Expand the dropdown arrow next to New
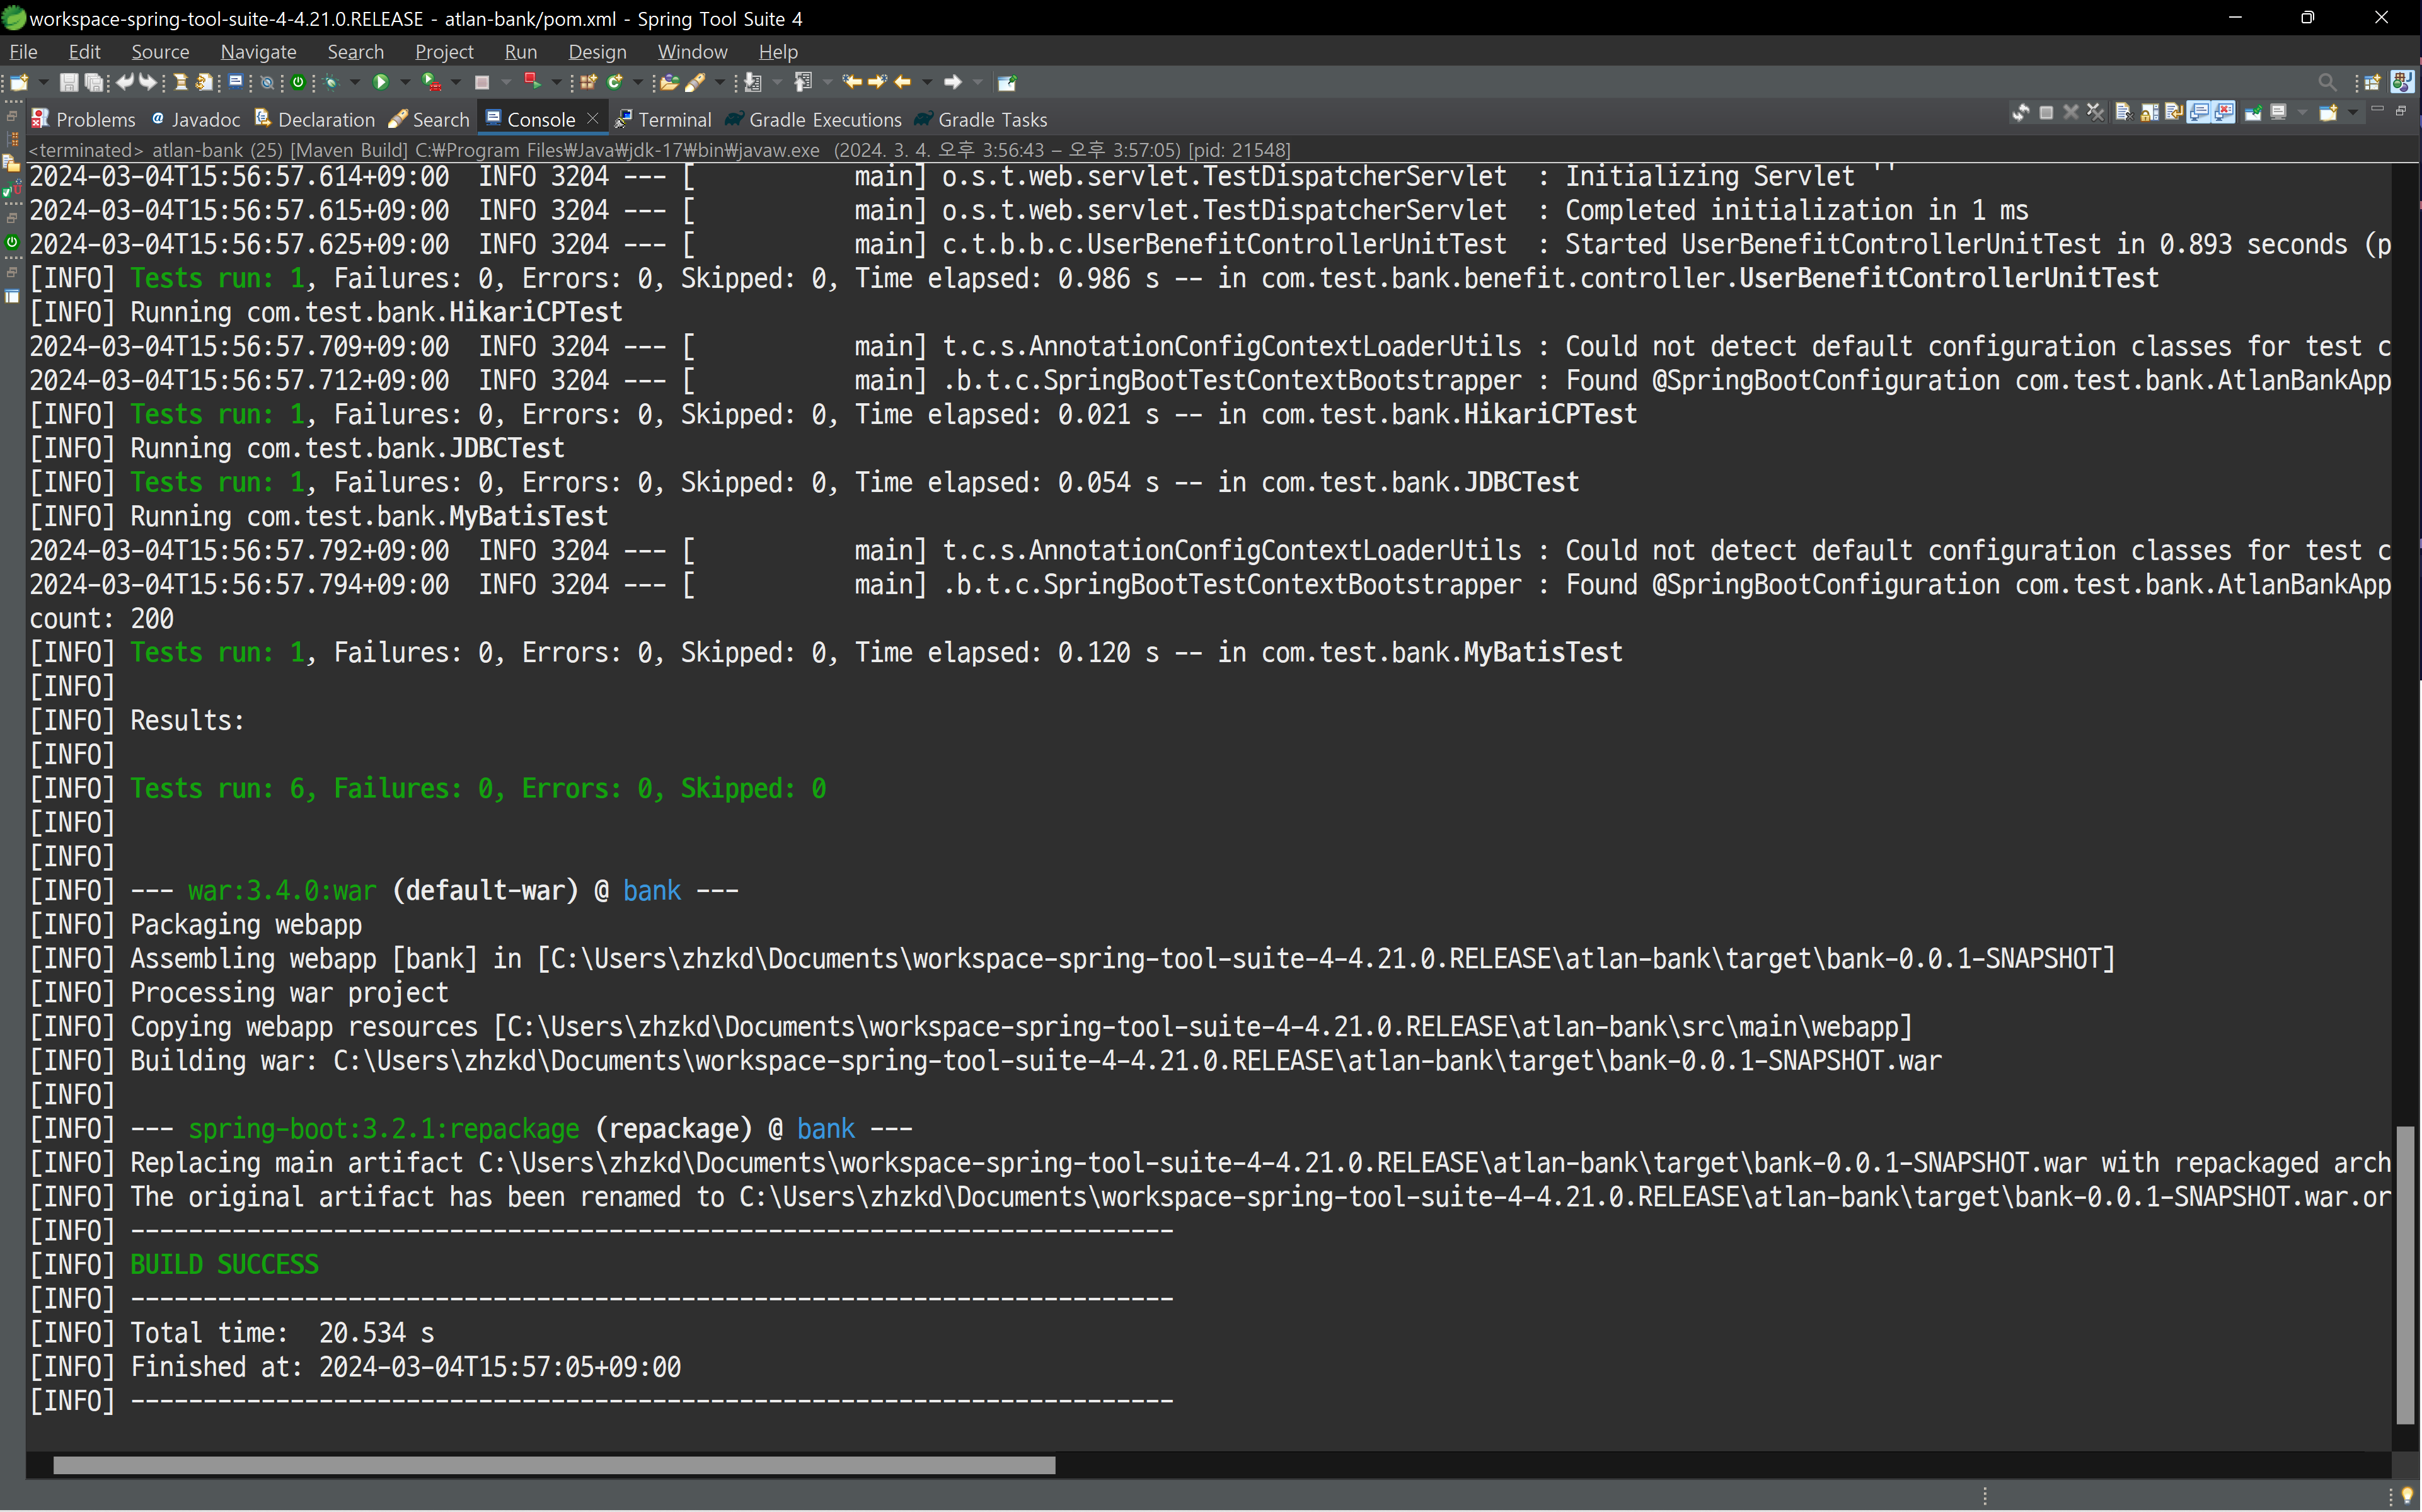This screenshot has height=1512, width=2422. point(43,82)
